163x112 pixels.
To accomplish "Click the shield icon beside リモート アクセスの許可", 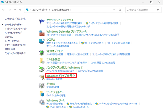I will (82, 43).
